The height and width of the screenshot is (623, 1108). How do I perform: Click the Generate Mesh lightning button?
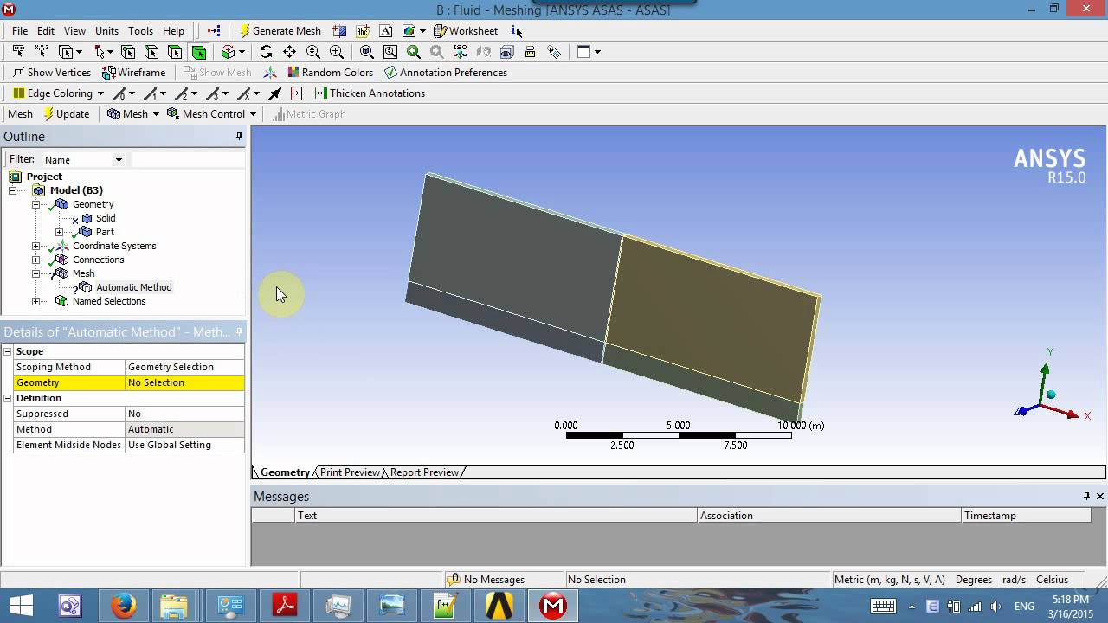280,30
